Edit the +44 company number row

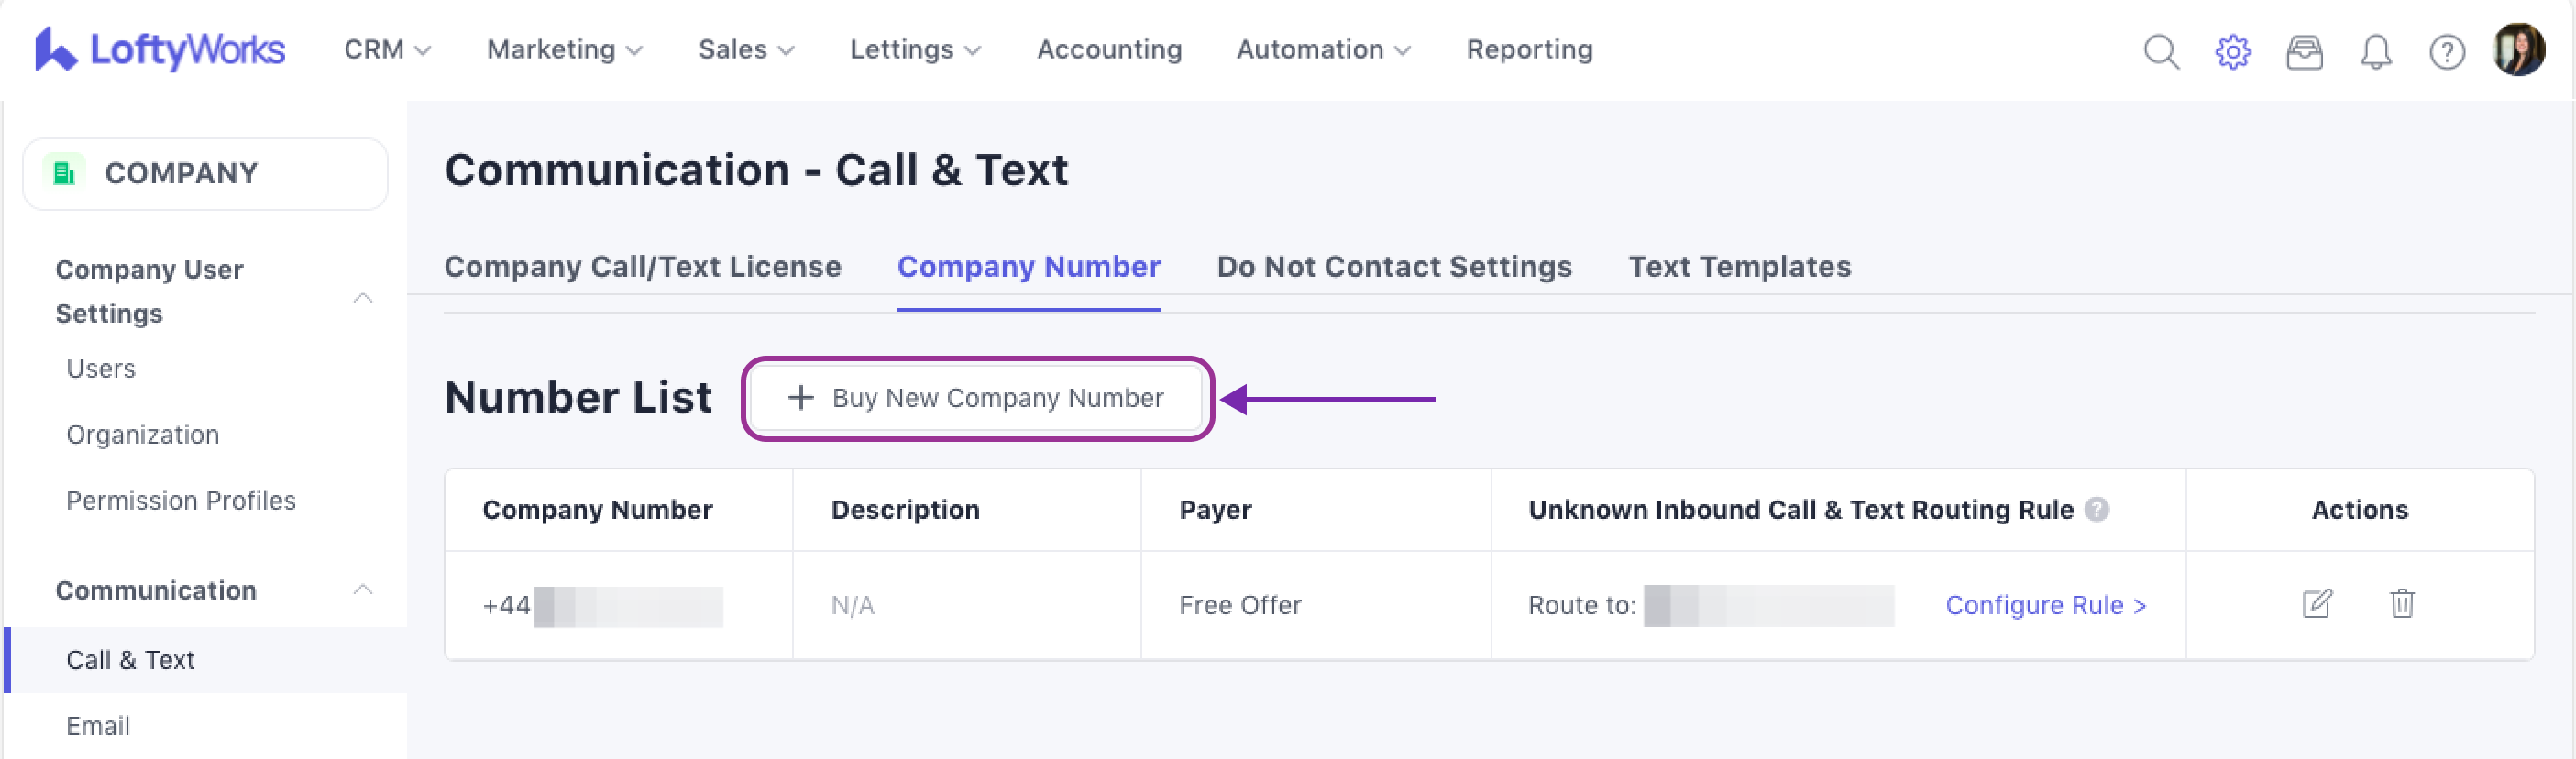2316,604
